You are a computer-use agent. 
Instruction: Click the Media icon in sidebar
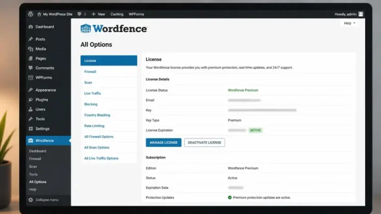[31, 49]
